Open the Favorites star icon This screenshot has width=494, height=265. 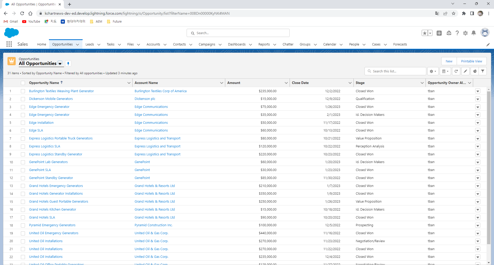pos(425,33)
